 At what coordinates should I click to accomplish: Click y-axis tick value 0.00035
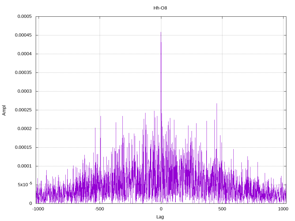coord(24,73)
